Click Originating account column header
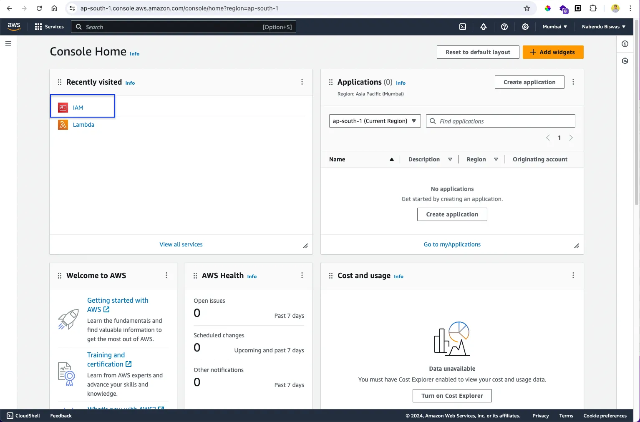Viewport: 640px width, 422px height. point(540,159)
